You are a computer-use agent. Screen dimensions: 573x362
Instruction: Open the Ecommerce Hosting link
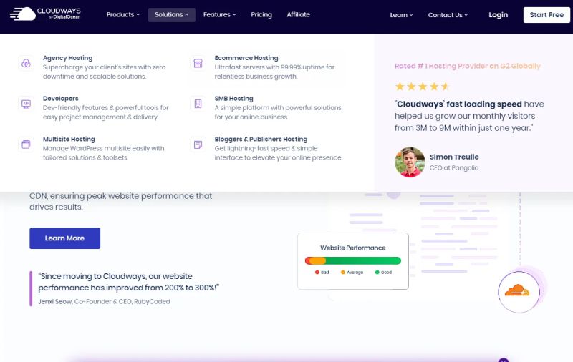coord(246,58)
